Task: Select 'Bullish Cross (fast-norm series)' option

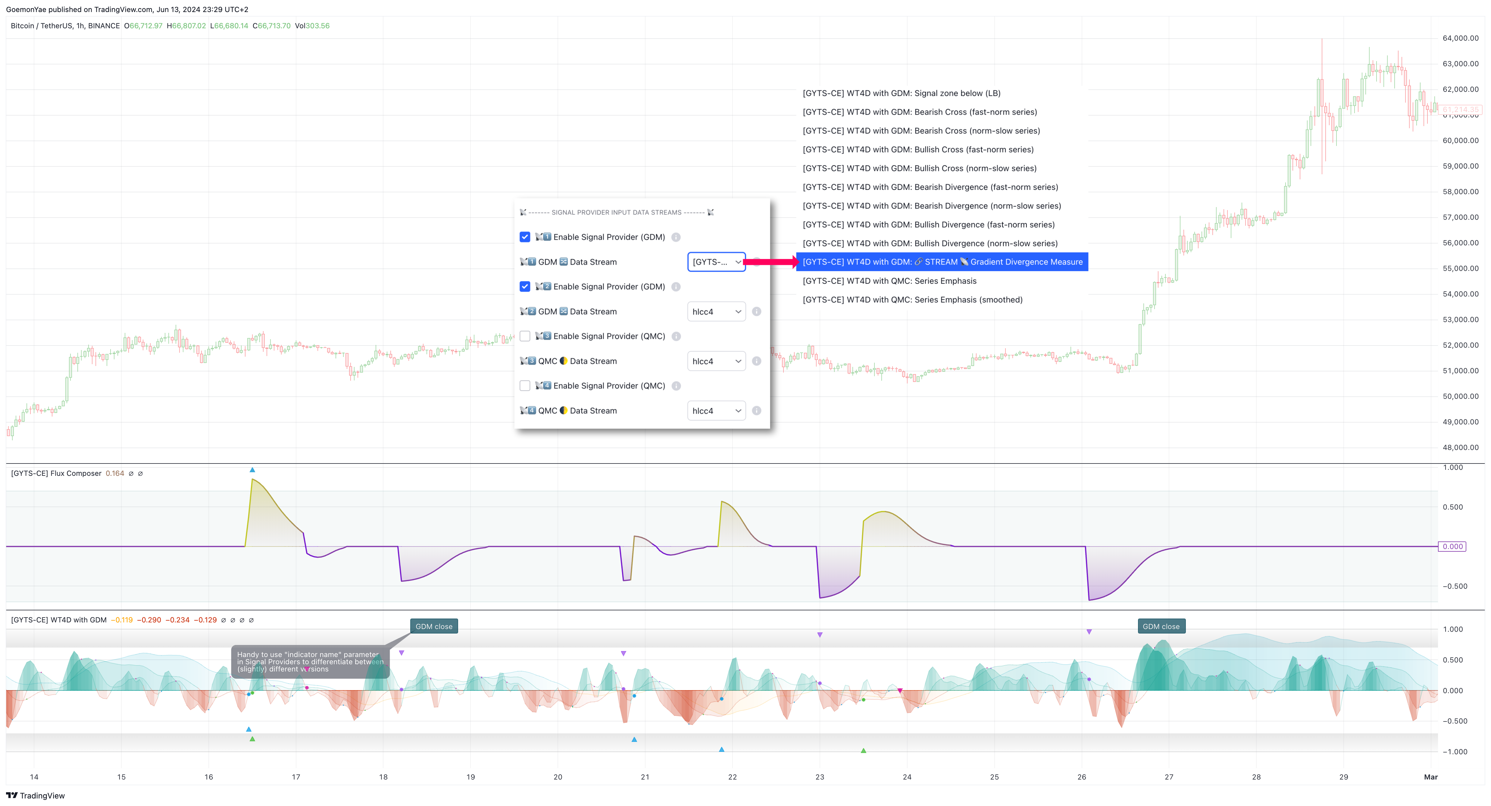Action: pos(942,150)
